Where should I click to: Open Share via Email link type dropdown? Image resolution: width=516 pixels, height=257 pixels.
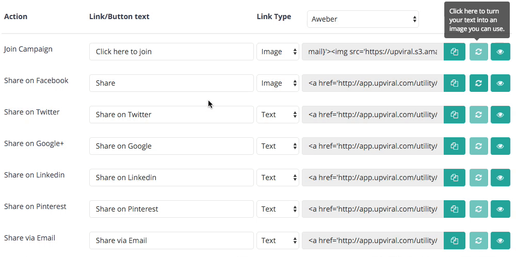click(278, 240)
